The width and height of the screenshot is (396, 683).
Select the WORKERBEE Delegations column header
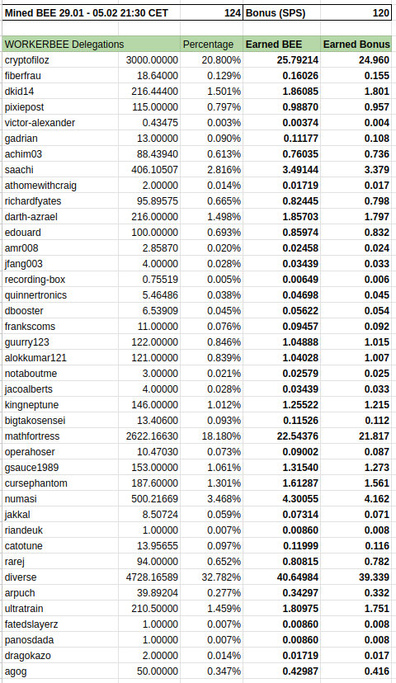tap(91, 44)
